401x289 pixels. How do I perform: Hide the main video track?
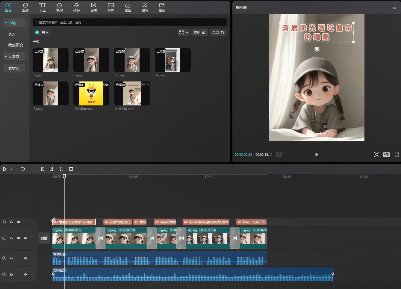pos(19,238)
